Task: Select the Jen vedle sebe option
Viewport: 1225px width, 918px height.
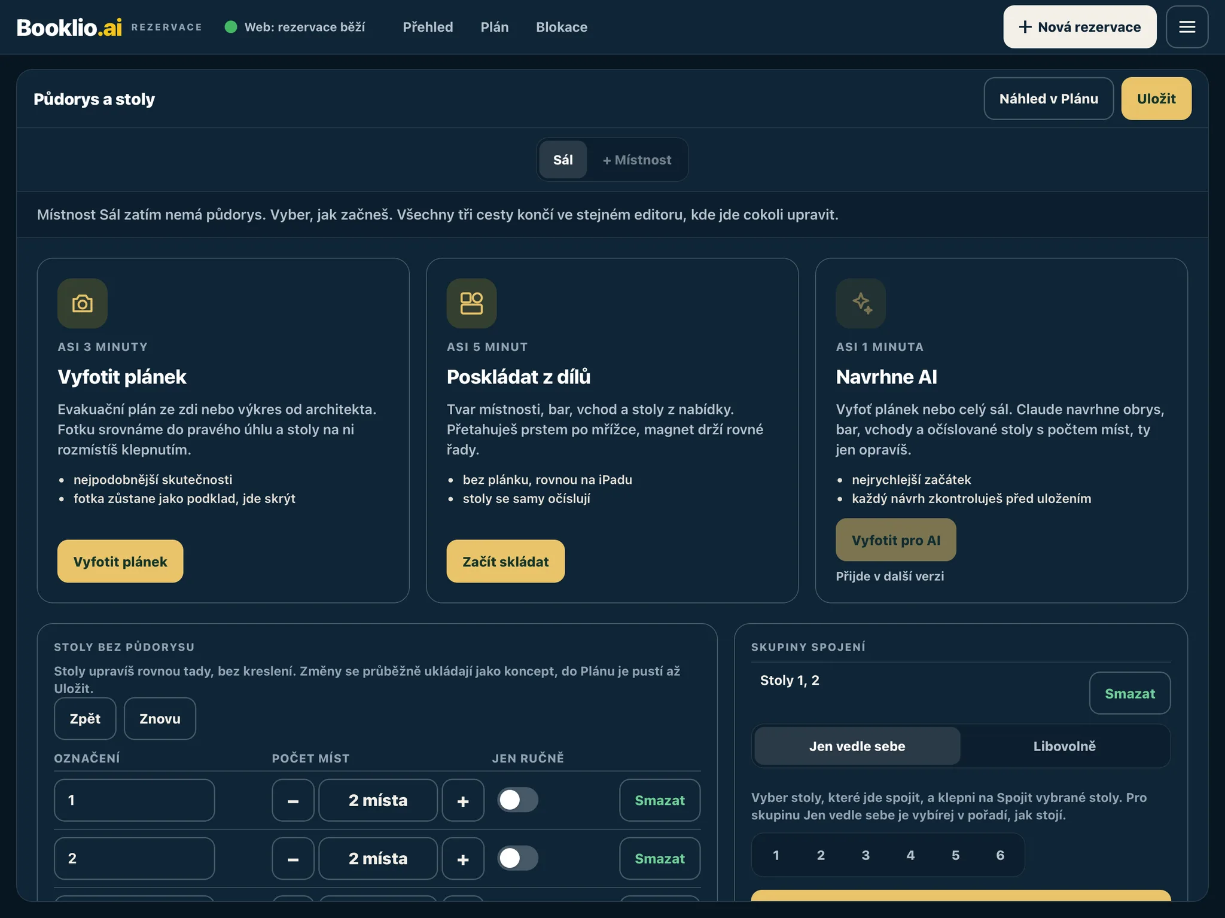Action: pos(857,746)
